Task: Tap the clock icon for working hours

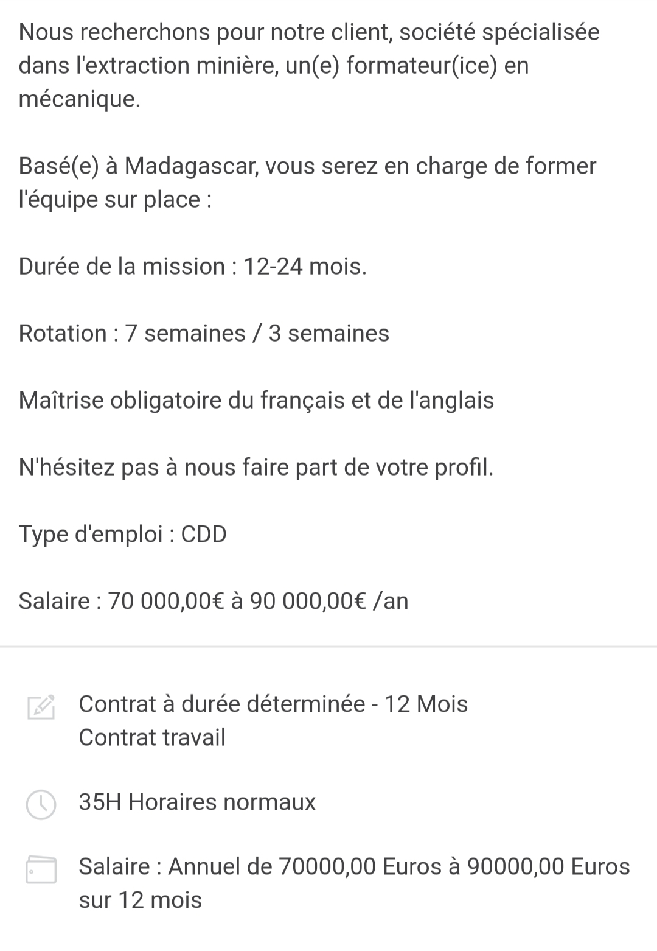Action: coord(41,804)
